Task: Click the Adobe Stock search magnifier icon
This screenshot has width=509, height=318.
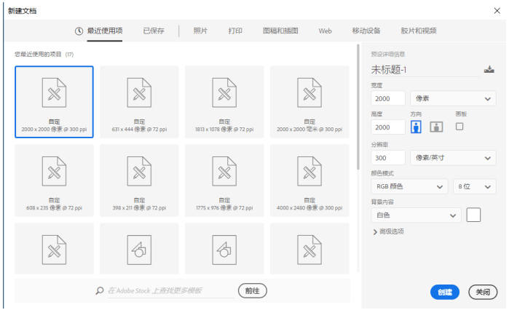Action: tap(100, 290)
